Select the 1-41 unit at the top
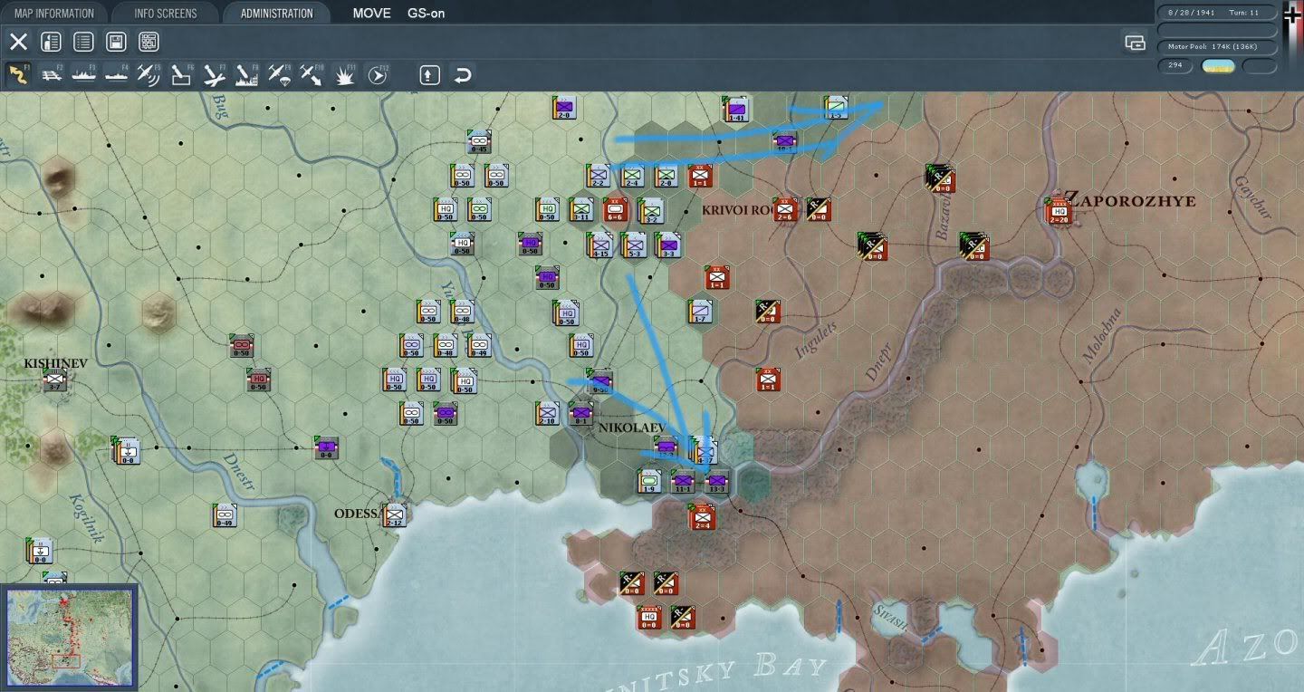The width and height of the screenshot is (1304, 692). [x=736, y=109]
